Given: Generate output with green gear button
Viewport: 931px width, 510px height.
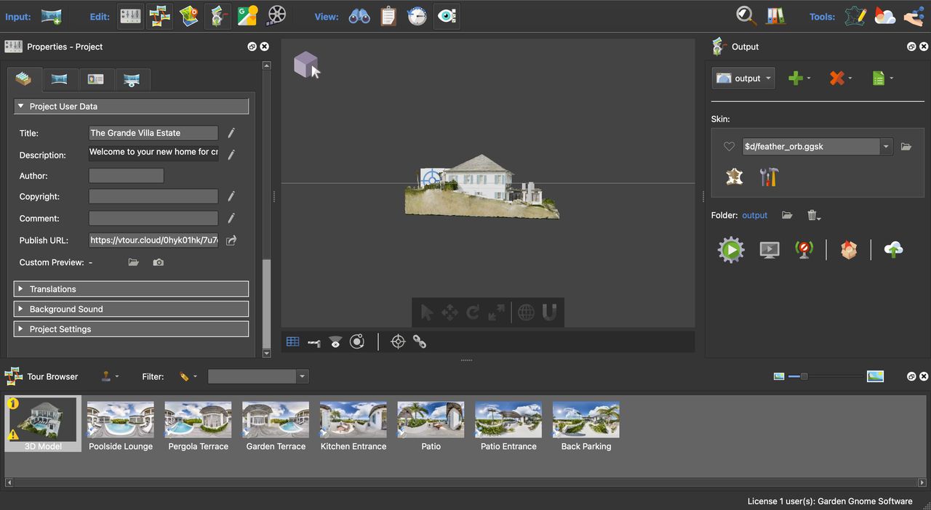Looking at the screenshot, I should 731,250.
